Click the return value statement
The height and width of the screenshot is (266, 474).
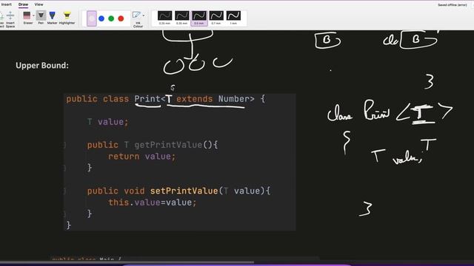click(x=141, y=157)
